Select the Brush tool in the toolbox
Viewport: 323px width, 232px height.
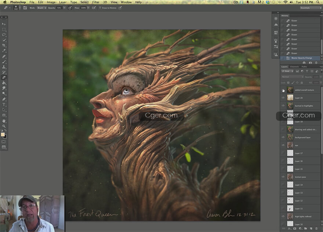pos(4,62)
